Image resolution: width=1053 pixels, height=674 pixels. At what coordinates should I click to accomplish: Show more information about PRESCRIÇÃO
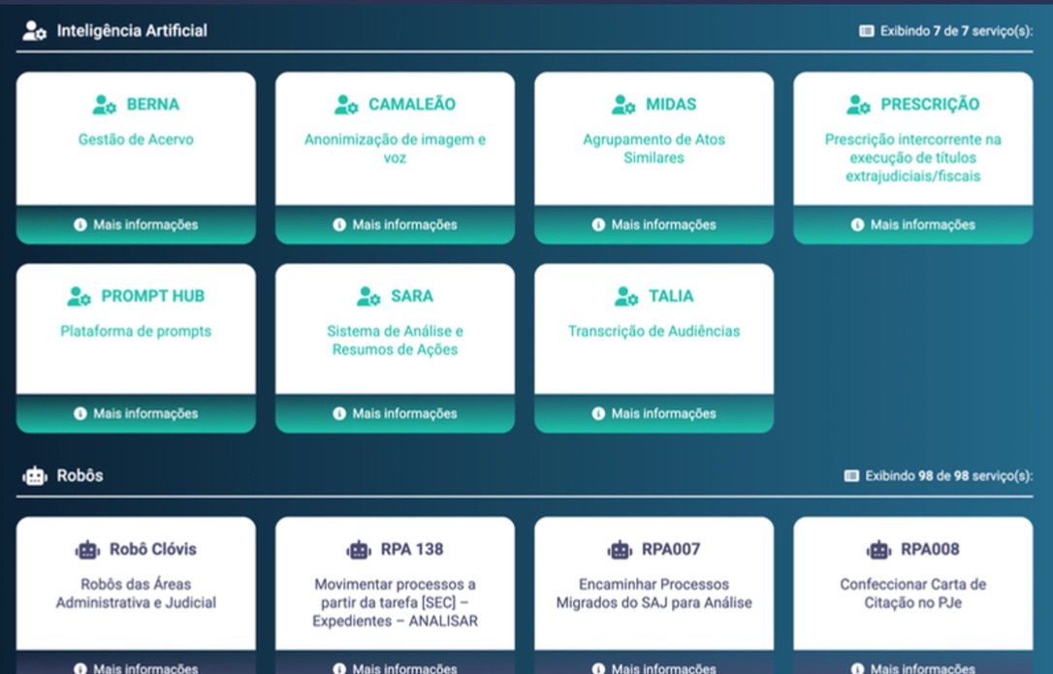(x=913, y=224)
